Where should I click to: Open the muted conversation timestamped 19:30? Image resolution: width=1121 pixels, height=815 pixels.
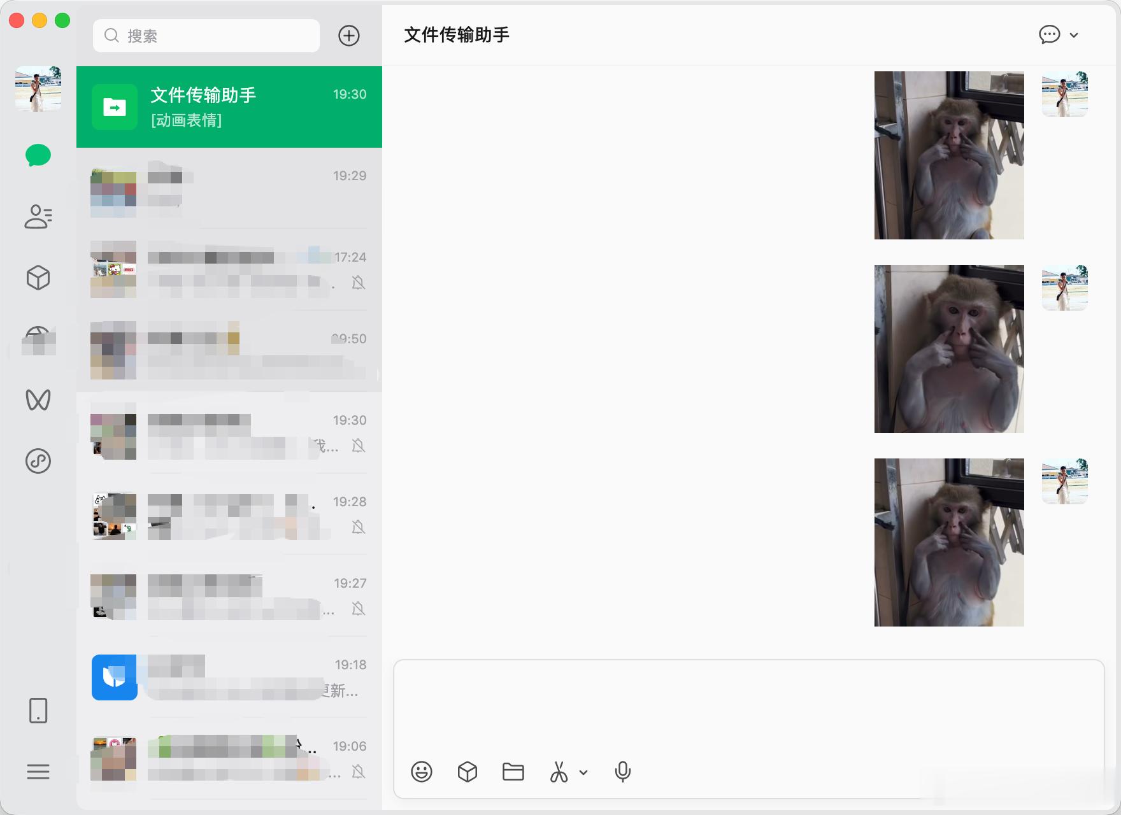tap(229, 433)
